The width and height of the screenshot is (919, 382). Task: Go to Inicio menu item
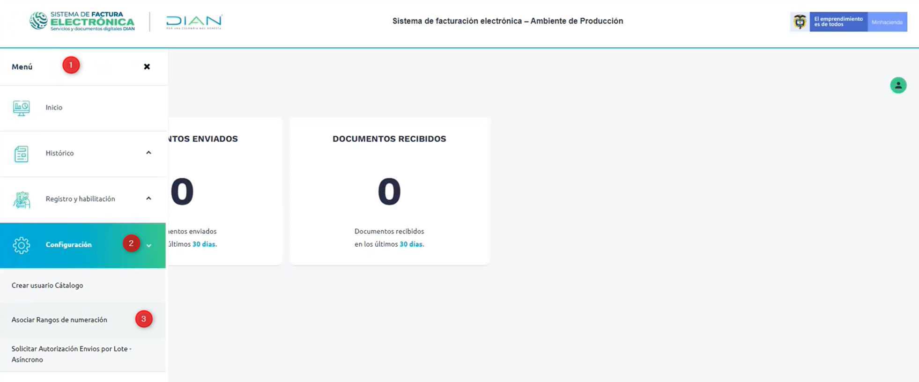point(54,107)
